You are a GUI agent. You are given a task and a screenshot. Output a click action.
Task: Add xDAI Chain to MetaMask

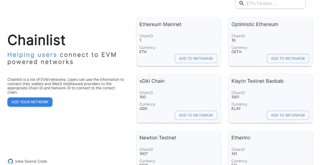click(x=196, y=115)
